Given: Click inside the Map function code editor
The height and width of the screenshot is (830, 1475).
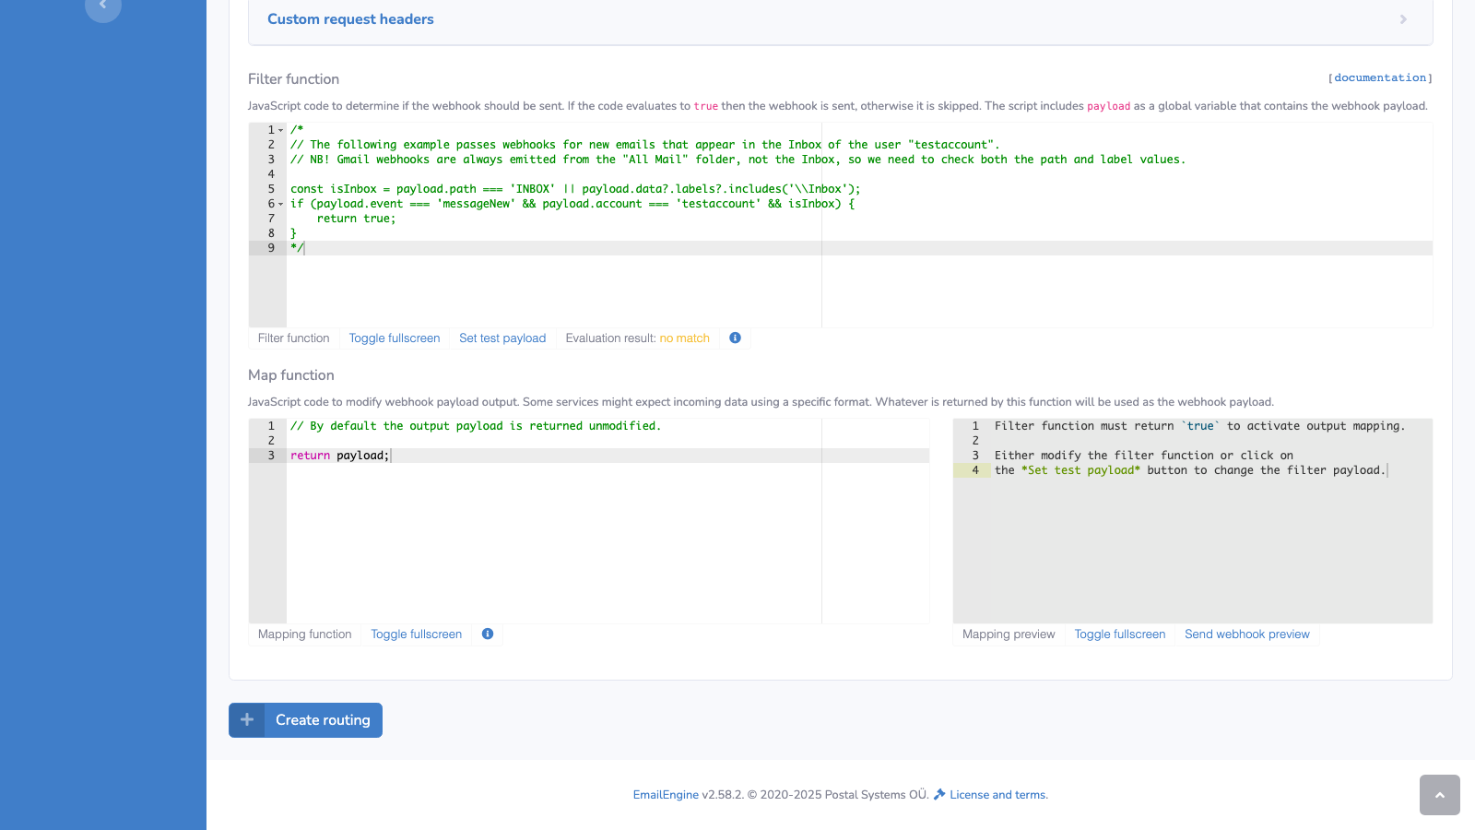Looking at the screenshot, I should [553, 516].
